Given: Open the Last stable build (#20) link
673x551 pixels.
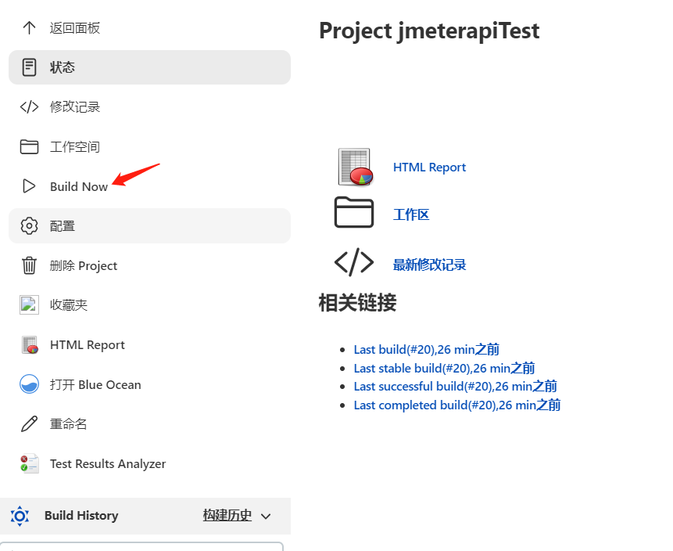Looking at the screenshot, I should (x=444, y=368).
